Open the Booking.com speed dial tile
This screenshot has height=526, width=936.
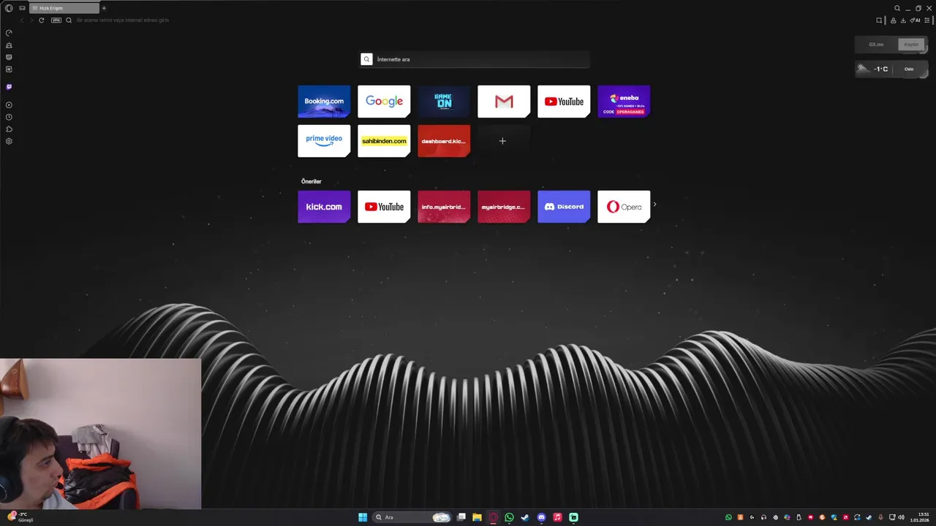(x=324, y=102)
